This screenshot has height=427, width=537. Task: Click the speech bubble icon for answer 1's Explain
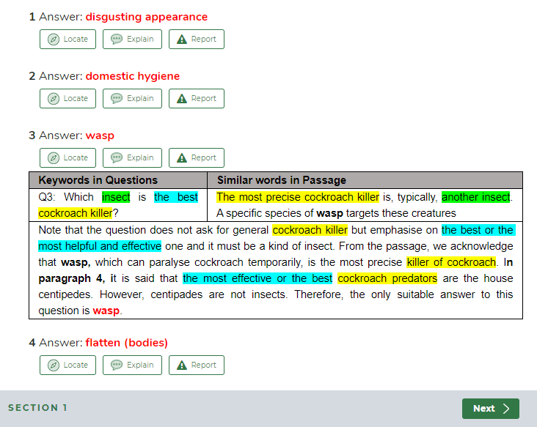[x=117, y=40]
